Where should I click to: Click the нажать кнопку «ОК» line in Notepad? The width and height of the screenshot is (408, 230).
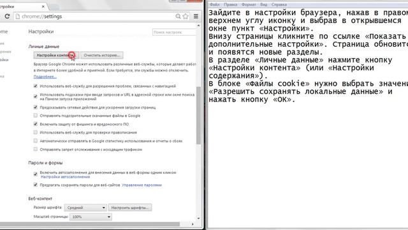(x=252, y=100)
